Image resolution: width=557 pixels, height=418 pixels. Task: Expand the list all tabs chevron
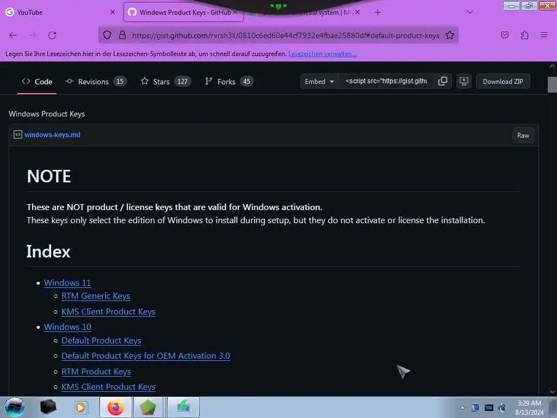point(469,12)
